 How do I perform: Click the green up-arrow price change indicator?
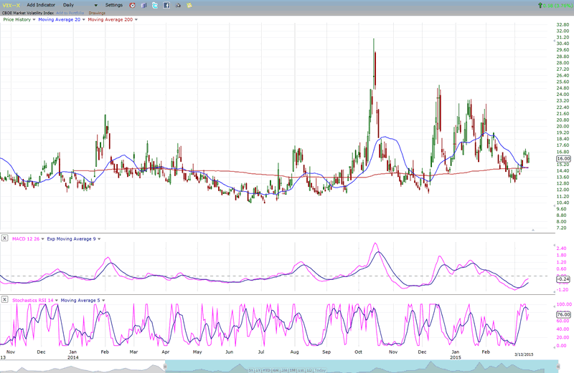tap(540, 5)
